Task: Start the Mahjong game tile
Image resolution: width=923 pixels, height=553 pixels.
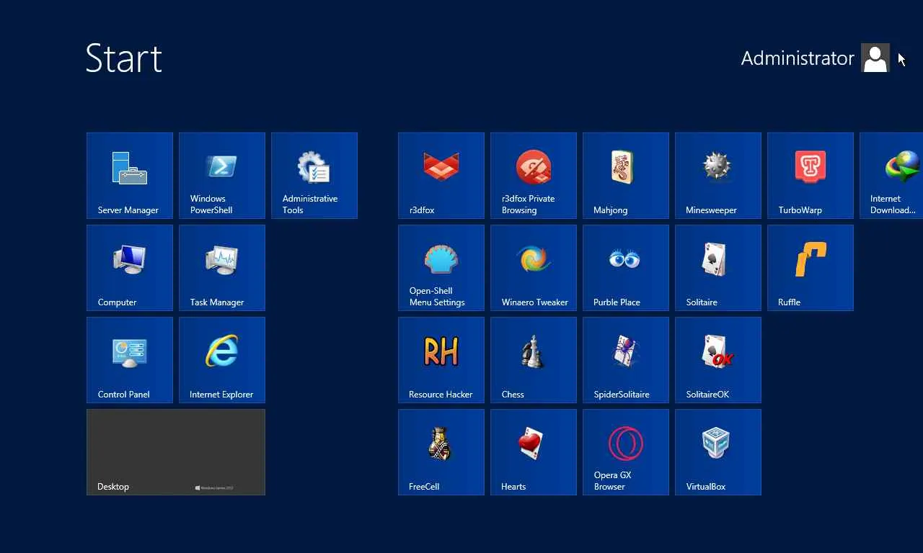Action: click(x=626, y=176)
